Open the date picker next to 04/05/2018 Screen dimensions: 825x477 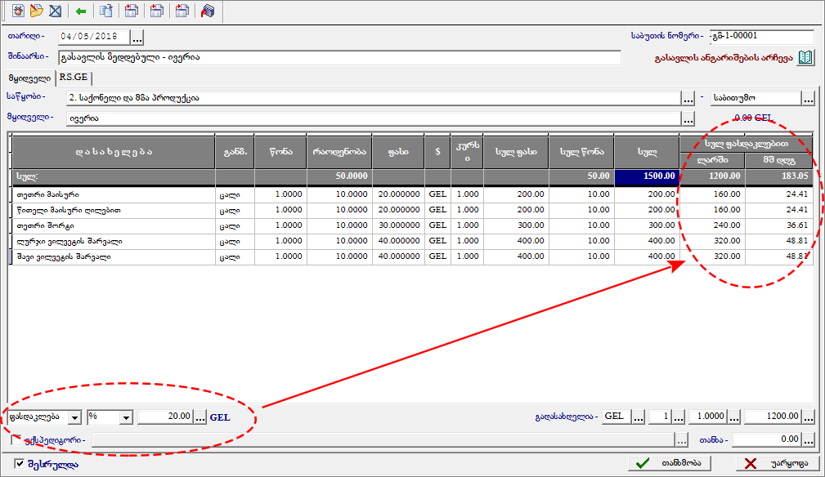coord(137,38)
